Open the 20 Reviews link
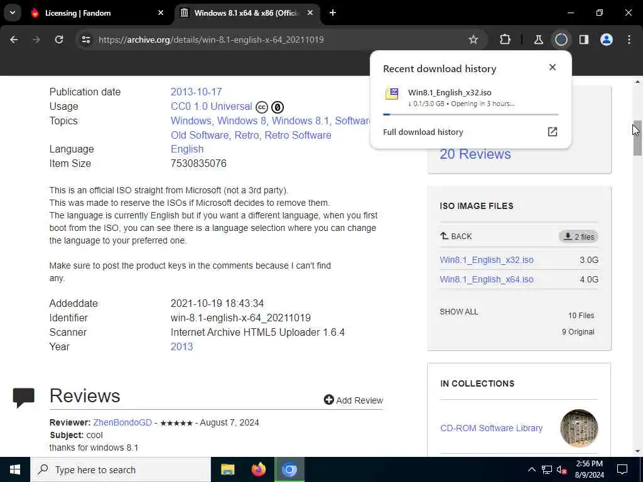Image resolution: width=643 pixels, height=482 pixels. 475,154
